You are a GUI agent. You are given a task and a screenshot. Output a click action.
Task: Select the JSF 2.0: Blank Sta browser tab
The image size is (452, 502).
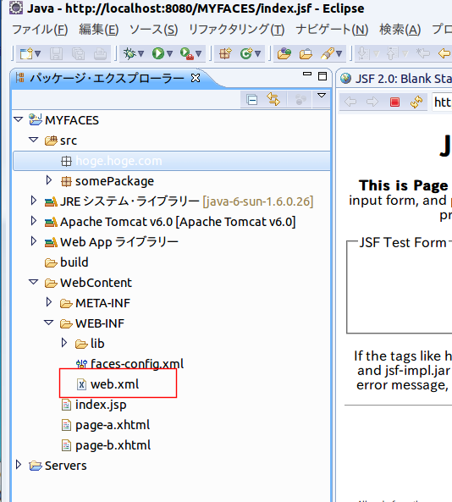point(395,79)
